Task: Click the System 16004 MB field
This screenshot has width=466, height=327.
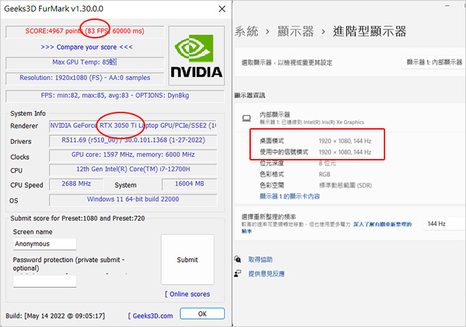Action: (190, 184)
